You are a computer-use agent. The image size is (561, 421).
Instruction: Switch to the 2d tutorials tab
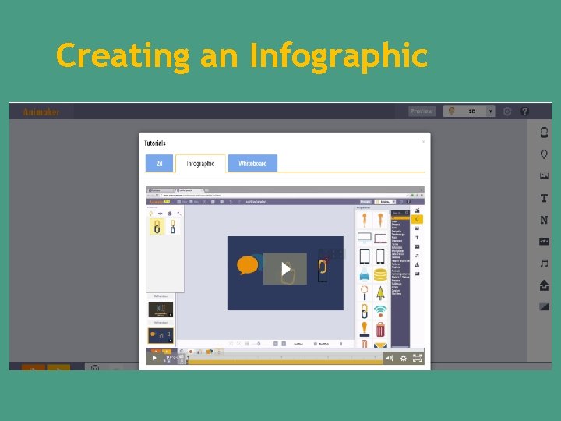(x=159, y=163)
